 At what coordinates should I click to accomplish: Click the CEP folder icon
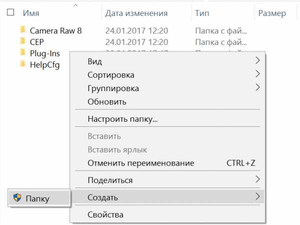[23, 41]
